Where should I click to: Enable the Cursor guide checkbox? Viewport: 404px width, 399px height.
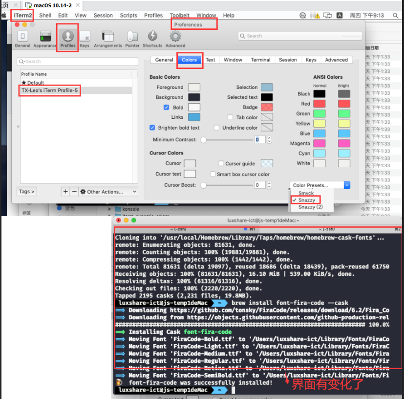[x=221, y=163]
